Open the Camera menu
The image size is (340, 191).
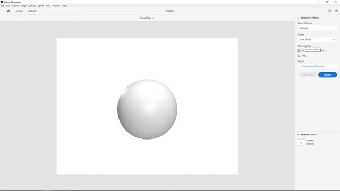coord(32,6)
